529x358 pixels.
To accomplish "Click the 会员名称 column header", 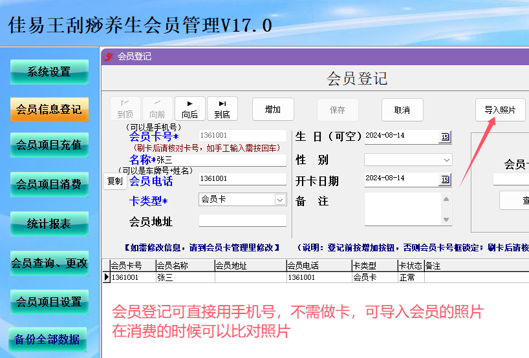I will [x=185, y=266].
